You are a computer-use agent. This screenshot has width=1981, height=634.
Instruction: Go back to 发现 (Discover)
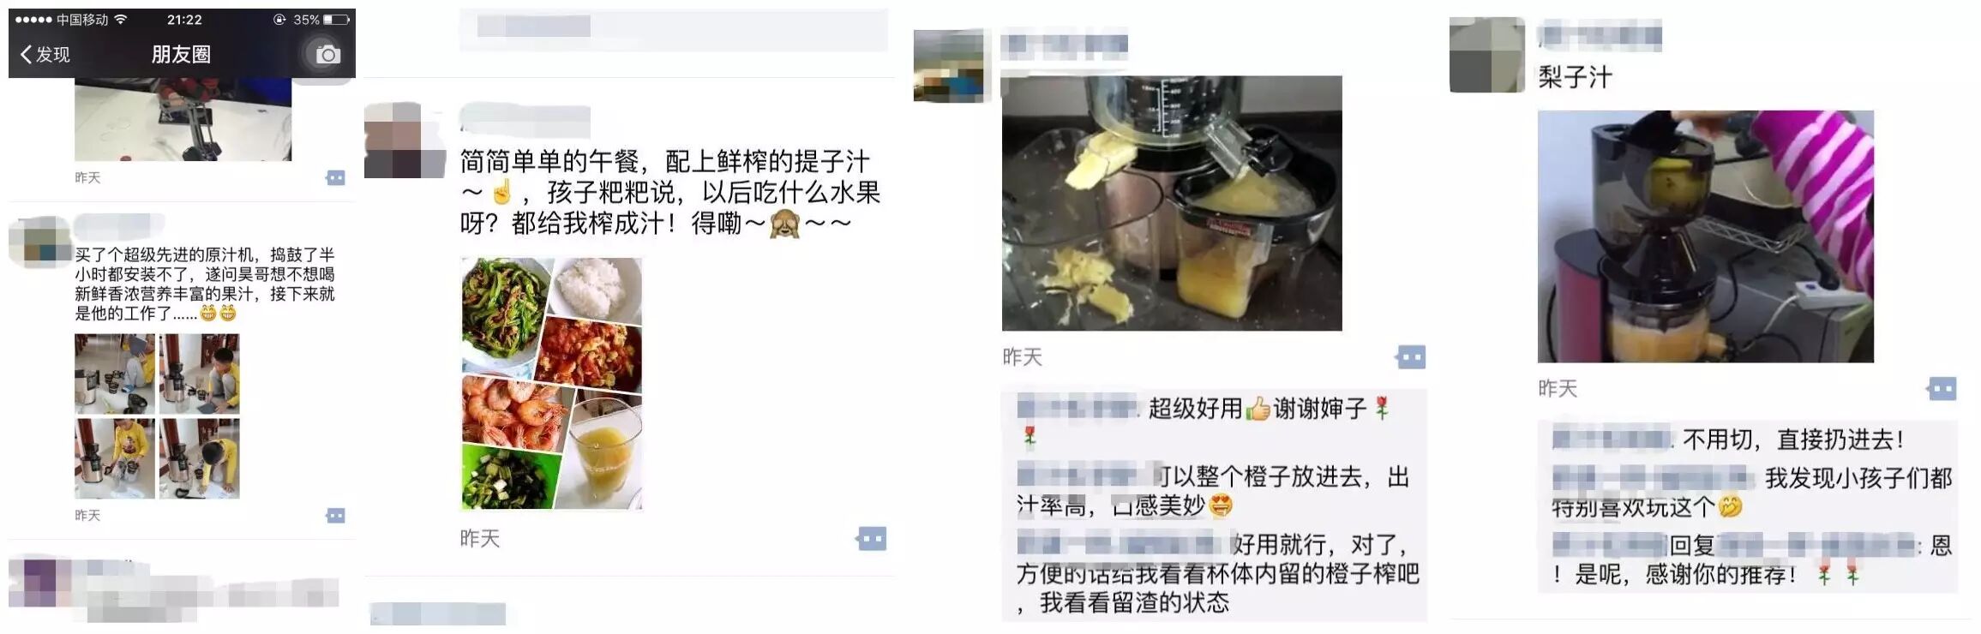pyautogui.click(x=45, y=55)
